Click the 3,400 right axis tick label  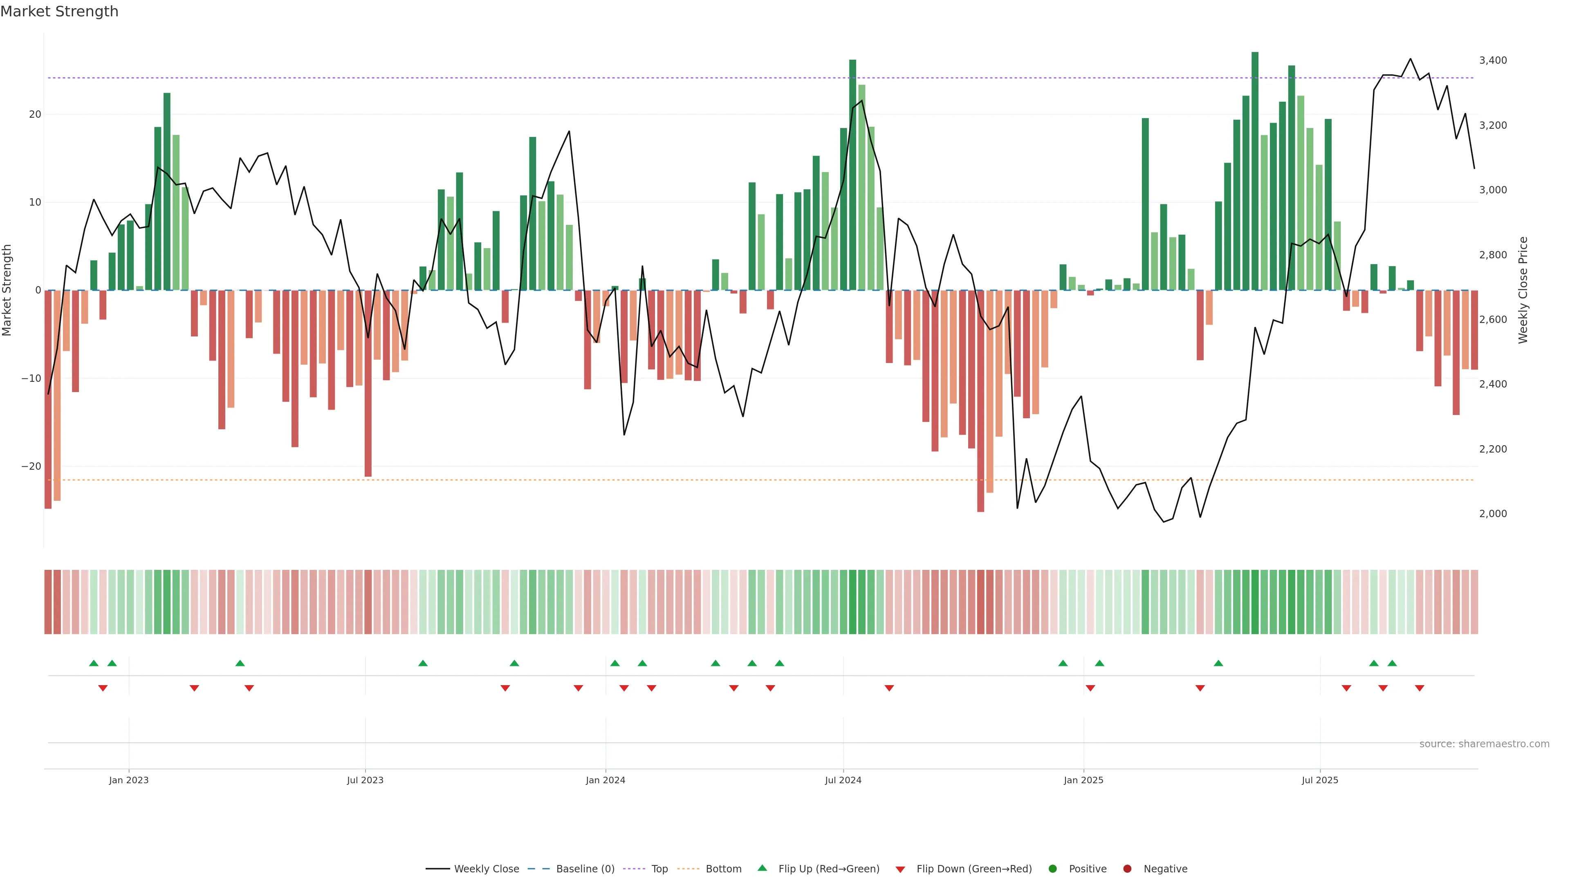tap(1493, 61)
